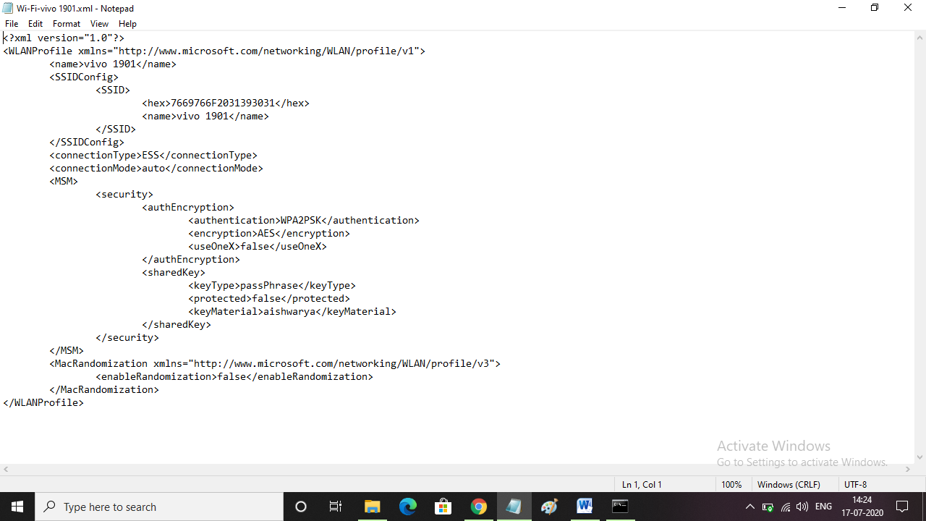926x521 pixels.
Task: Switch to Command Prompt on the taskbar
Action: (x=620, y=507)
